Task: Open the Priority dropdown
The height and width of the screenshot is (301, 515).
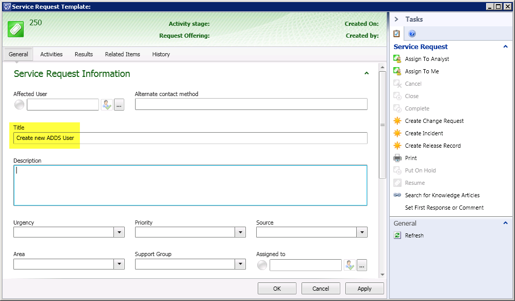Action: click(241, 232)
